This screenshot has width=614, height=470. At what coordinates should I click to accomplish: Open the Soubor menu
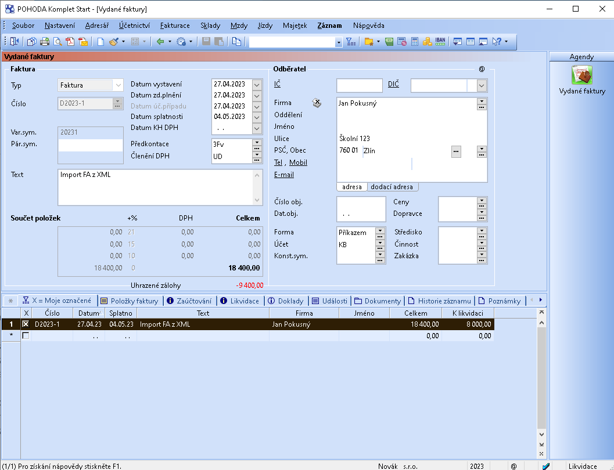point(23,26)
